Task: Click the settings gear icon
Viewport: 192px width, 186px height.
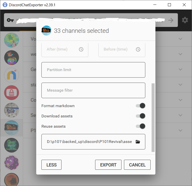Action: click(185, 20)
